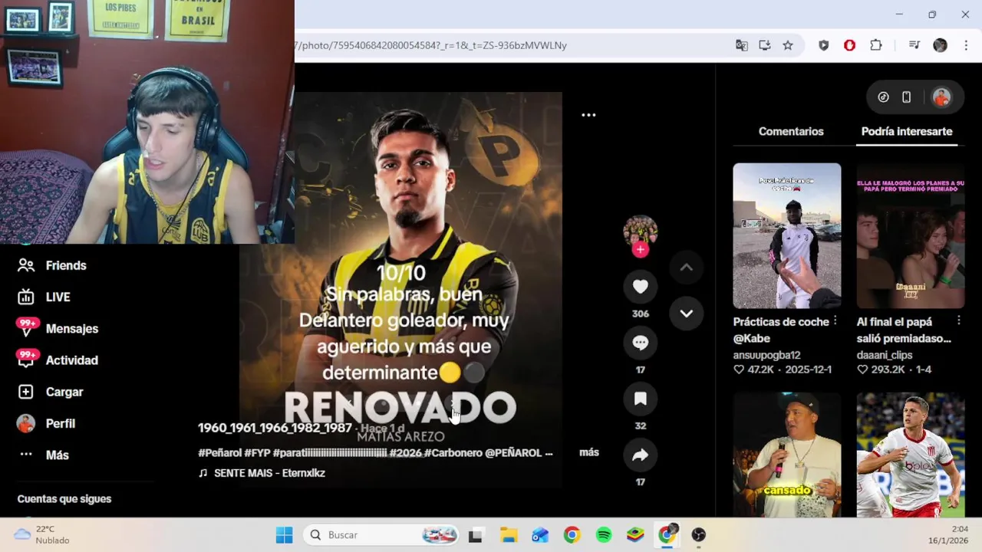Go to next post with down chevron

(x=686, y=313)
